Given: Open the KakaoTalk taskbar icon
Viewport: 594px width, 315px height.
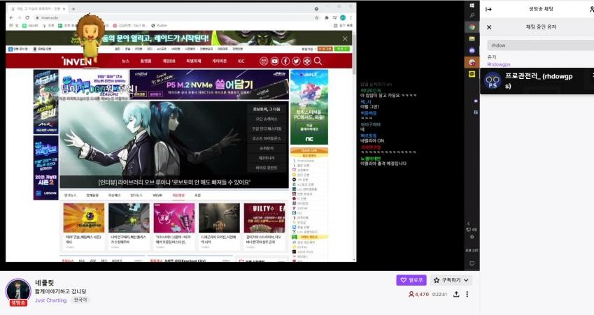Looking at the screenshot, I should click(472, 75).
